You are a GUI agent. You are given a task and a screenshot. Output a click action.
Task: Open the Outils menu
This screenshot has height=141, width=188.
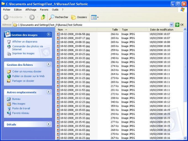(x=55, y=10)
